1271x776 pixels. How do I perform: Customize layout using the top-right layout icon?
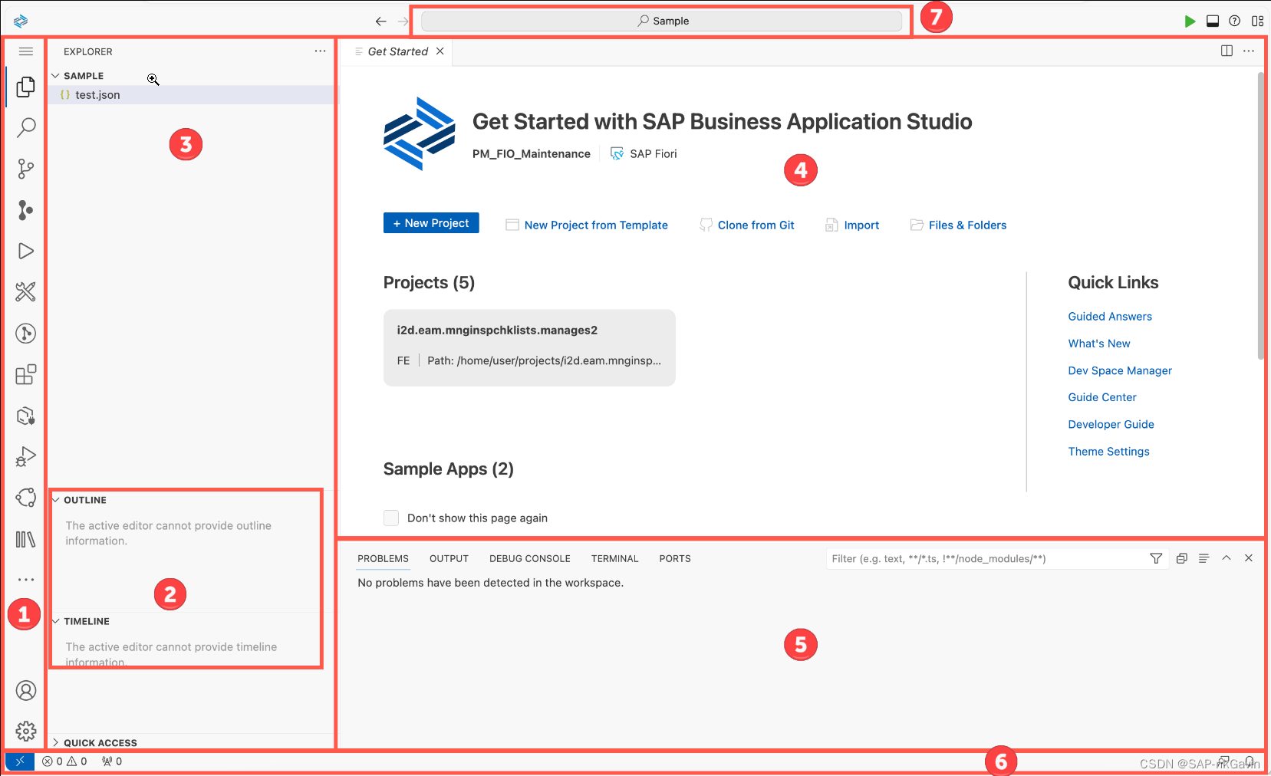(x=1258, y=21)
